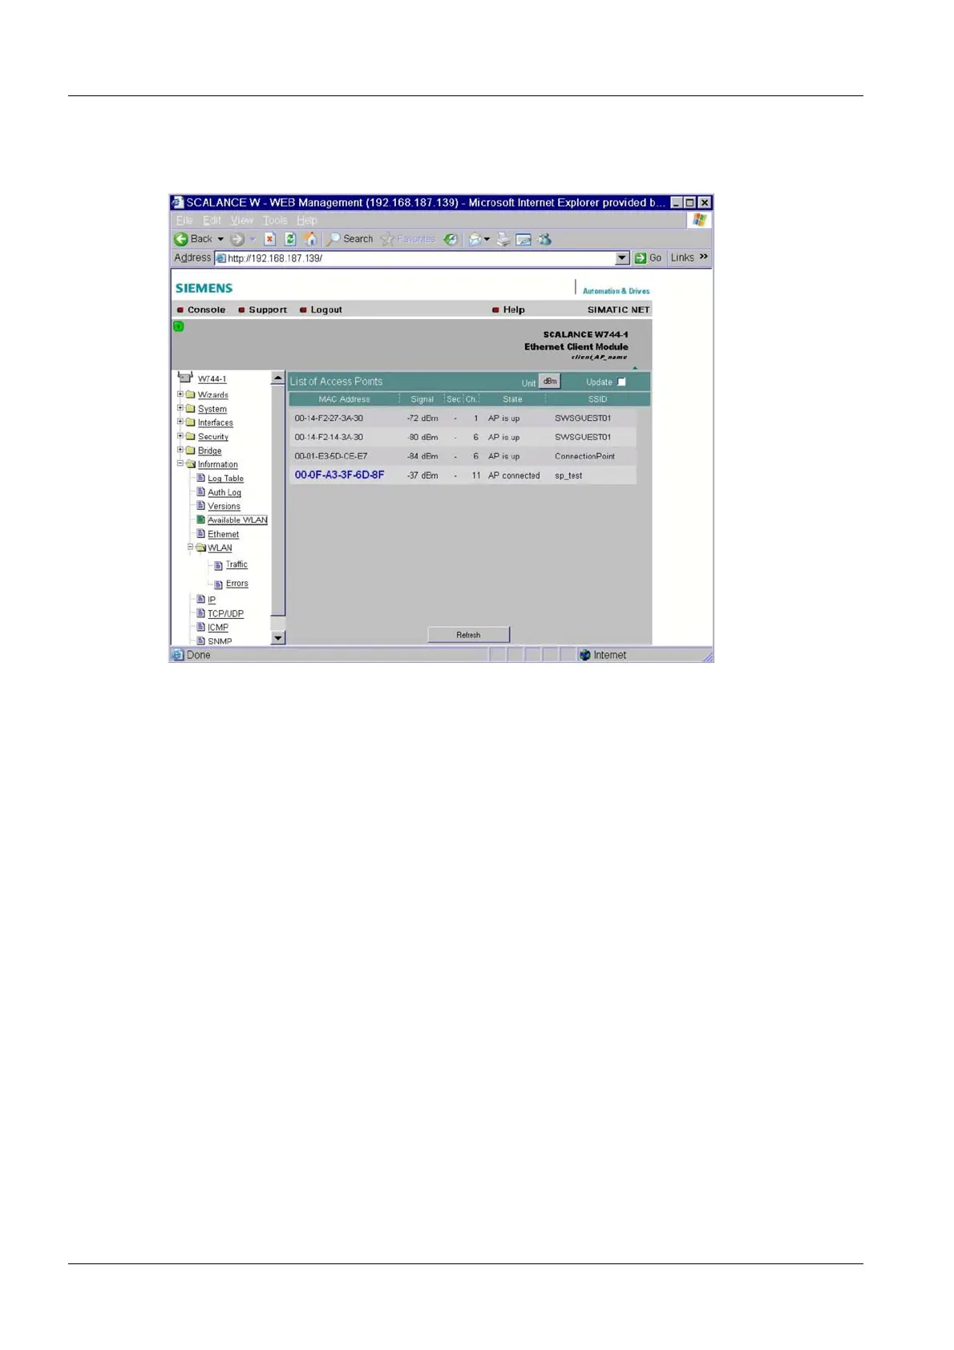The height and width of the screenshot is (1350, 954).
Task: Click the Log Table page icon
Action: (201, 478)
